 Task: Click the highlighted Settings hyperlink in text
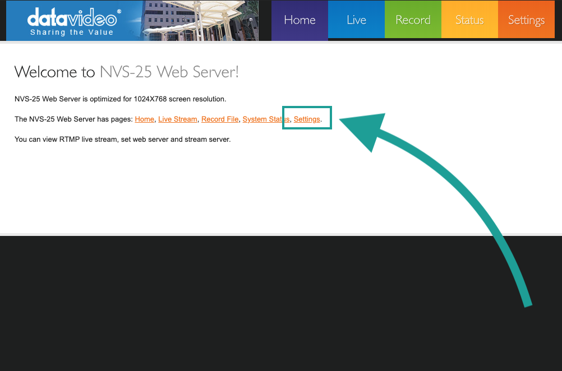coord(307,119)
